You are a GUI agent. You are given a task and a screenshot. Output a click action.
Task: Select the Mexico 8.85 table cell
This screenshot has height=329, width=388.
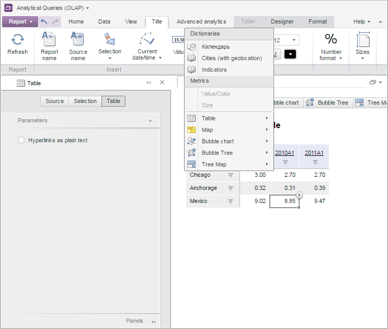284,201
